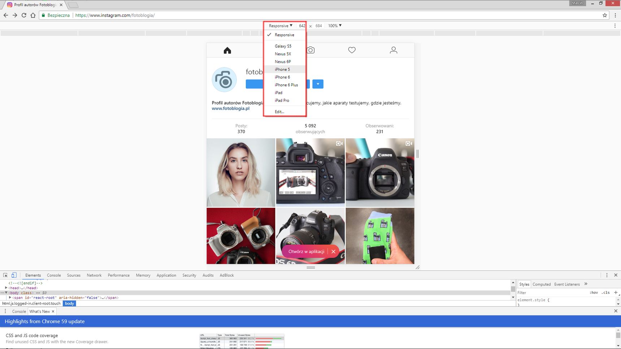Switch to the Console tab
The image size is (621, 349).
click(54, 275)
